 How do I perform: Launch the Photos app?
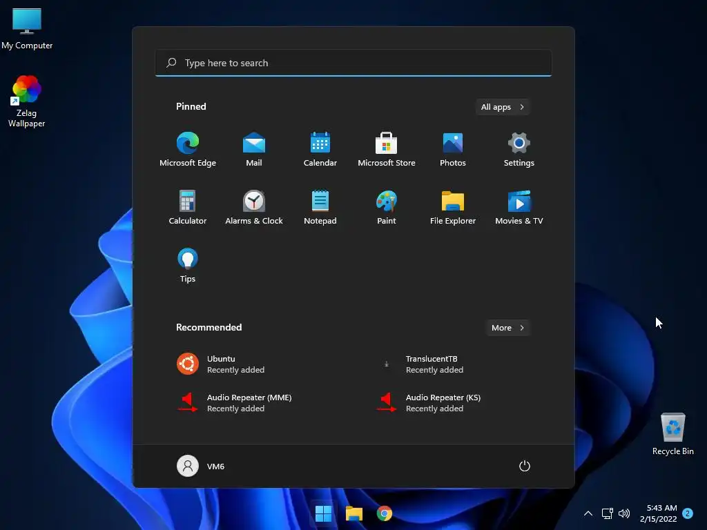453,150
